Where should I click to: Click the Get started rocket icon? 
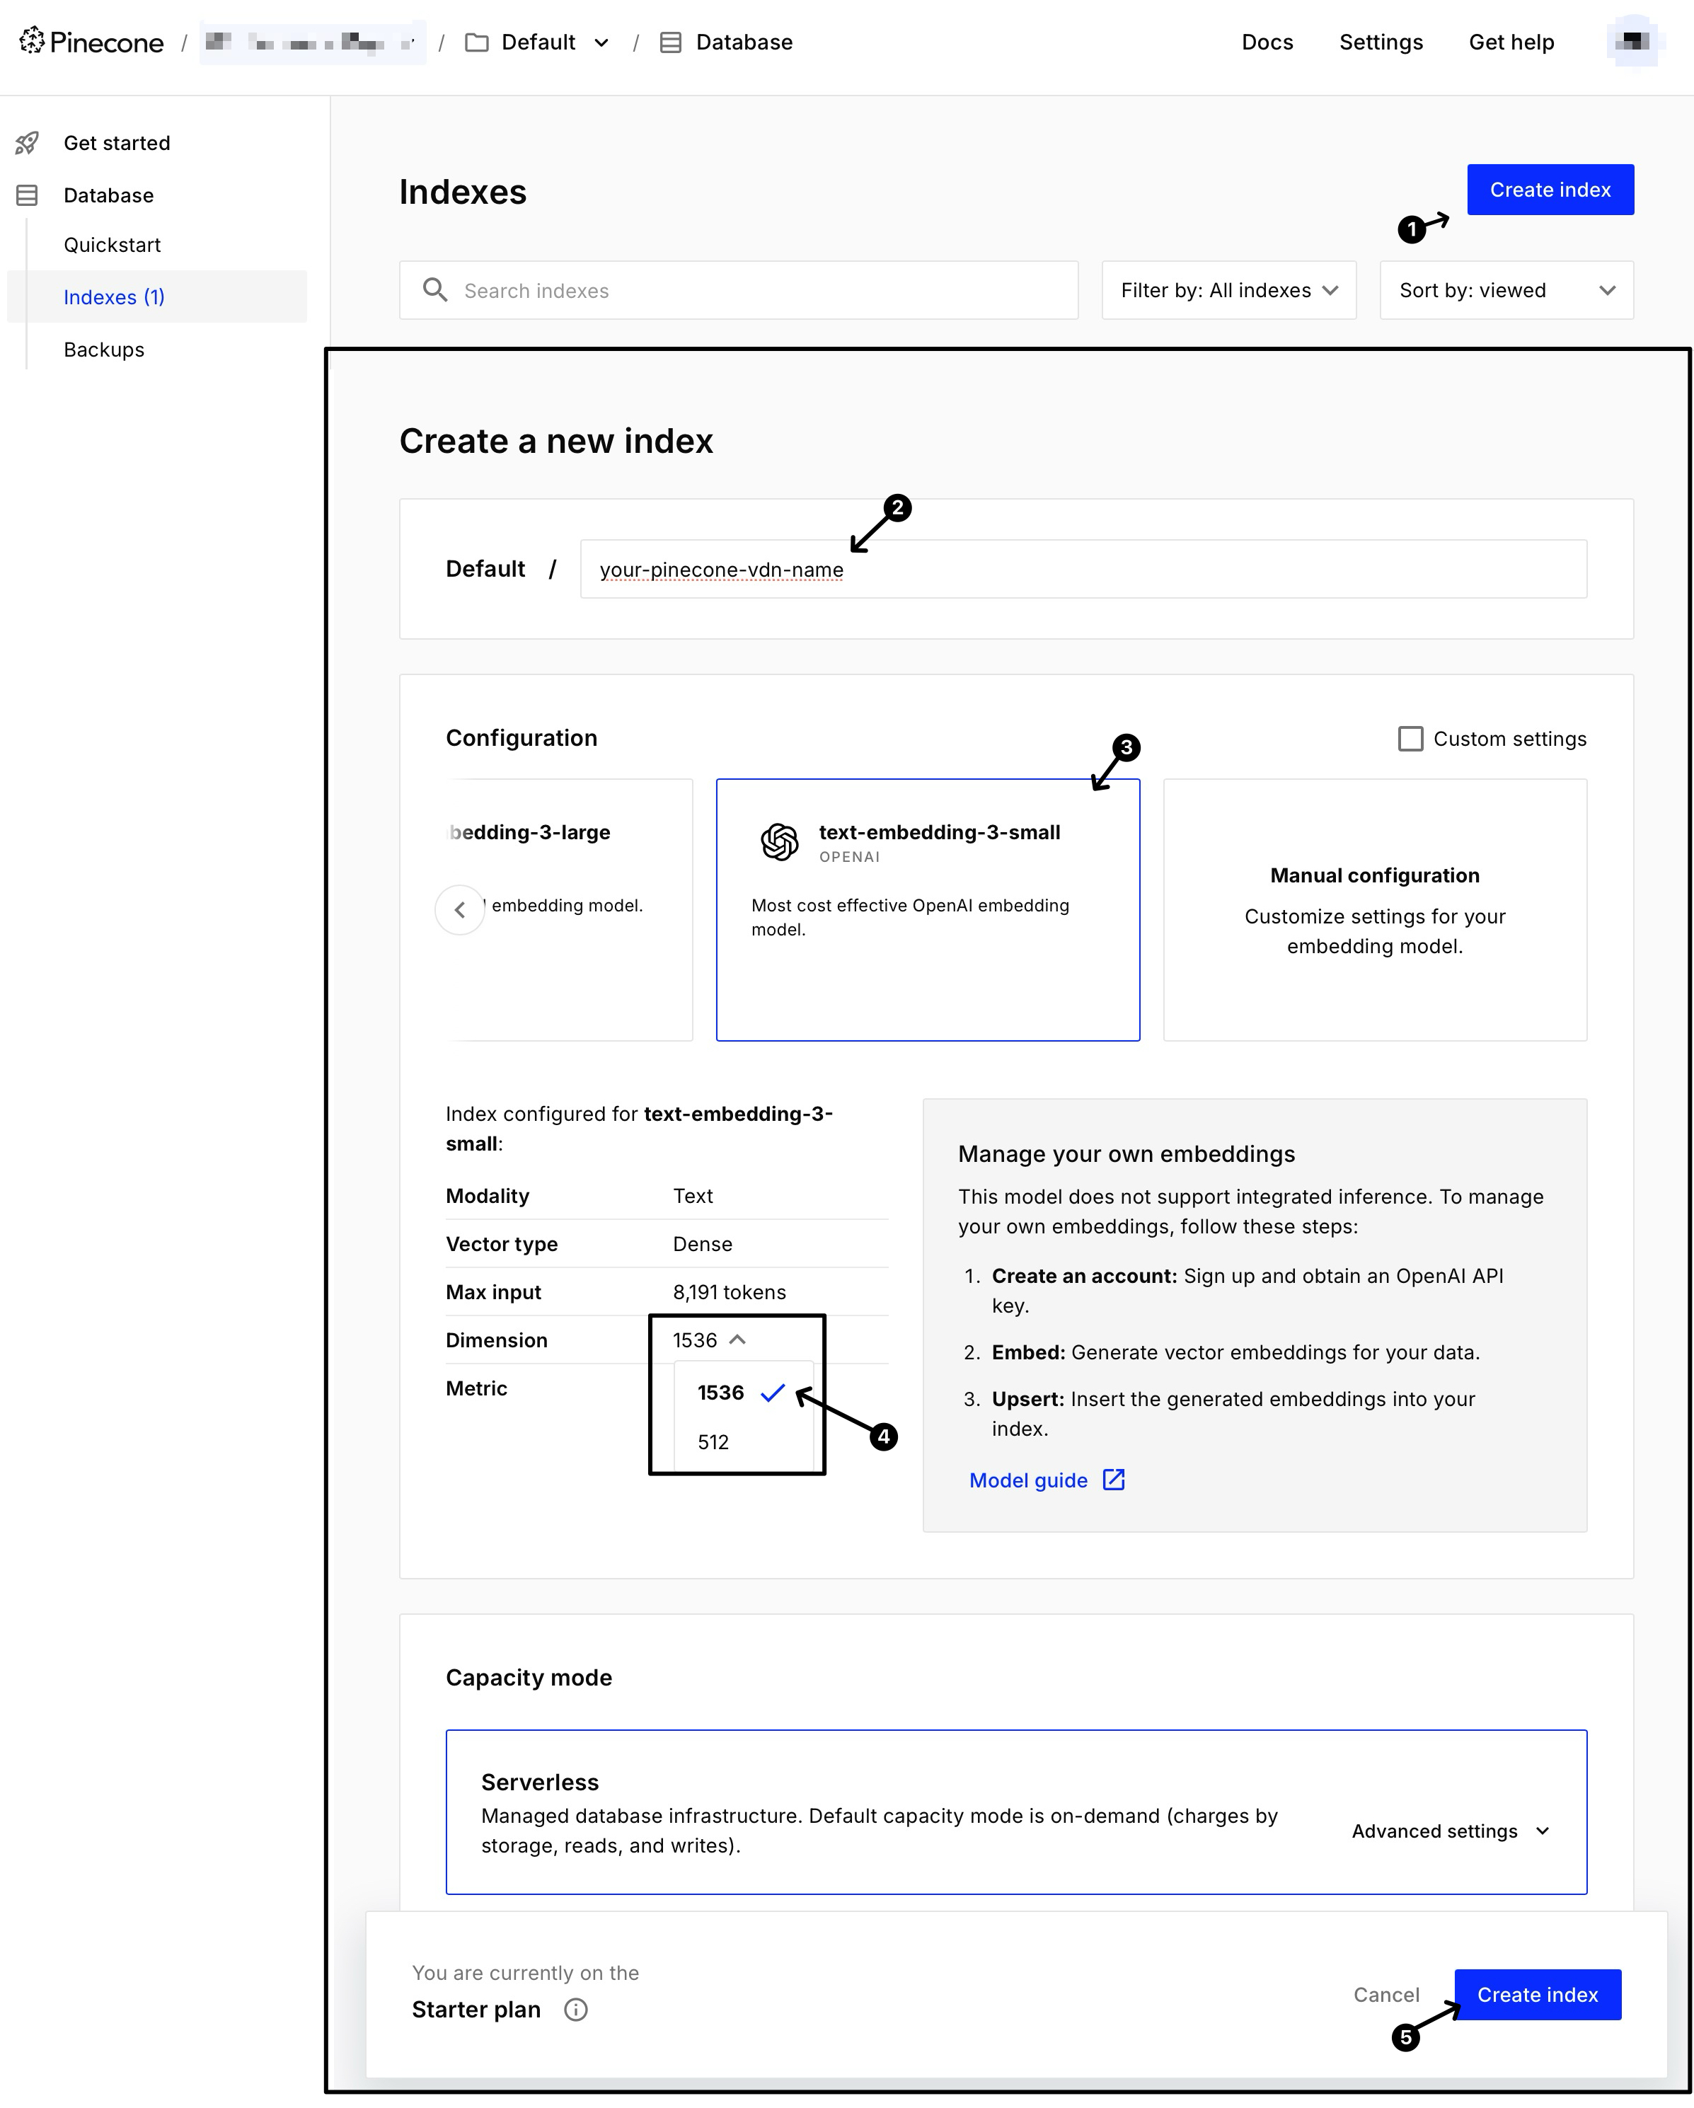click(x=28, y=144)
